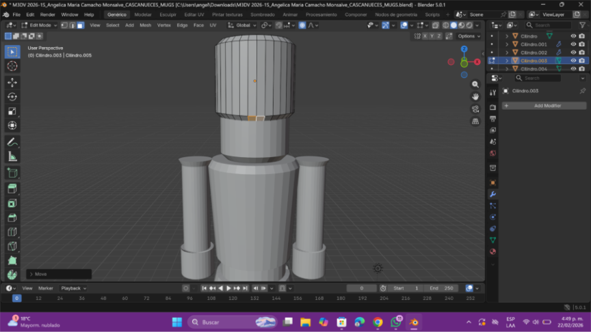Expand the Cilindro.001 tree item
This screenshot has height=332, width=591.
(507, 44)
